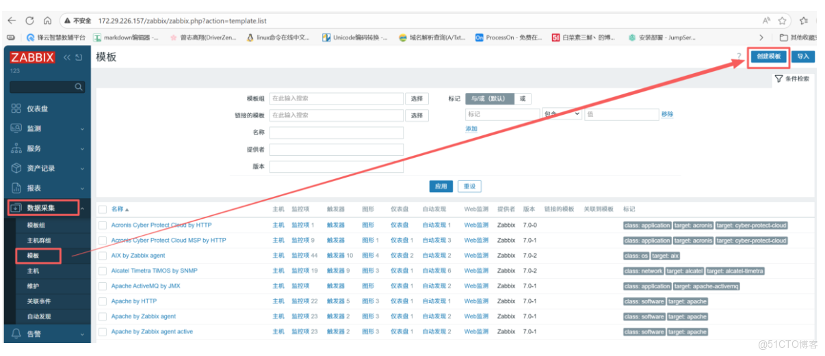Open the linux命令在线中文 bookmark
Image resolution: width=825 pixels, height=356 pixels.
coord(278,38)
